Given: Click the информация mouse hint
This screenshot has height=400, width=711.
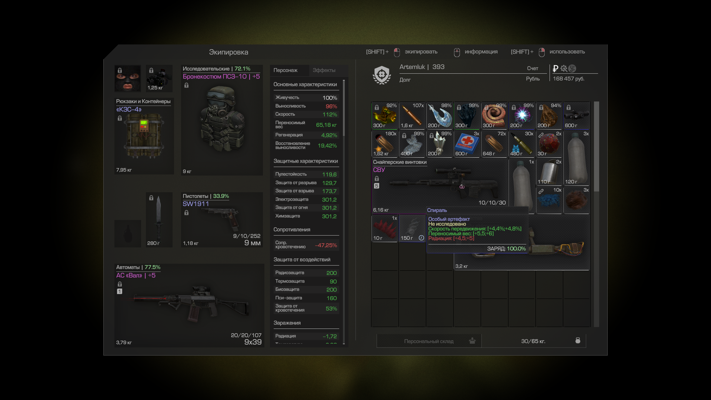Looking at the screenshot, I should (x=476, y=52).
